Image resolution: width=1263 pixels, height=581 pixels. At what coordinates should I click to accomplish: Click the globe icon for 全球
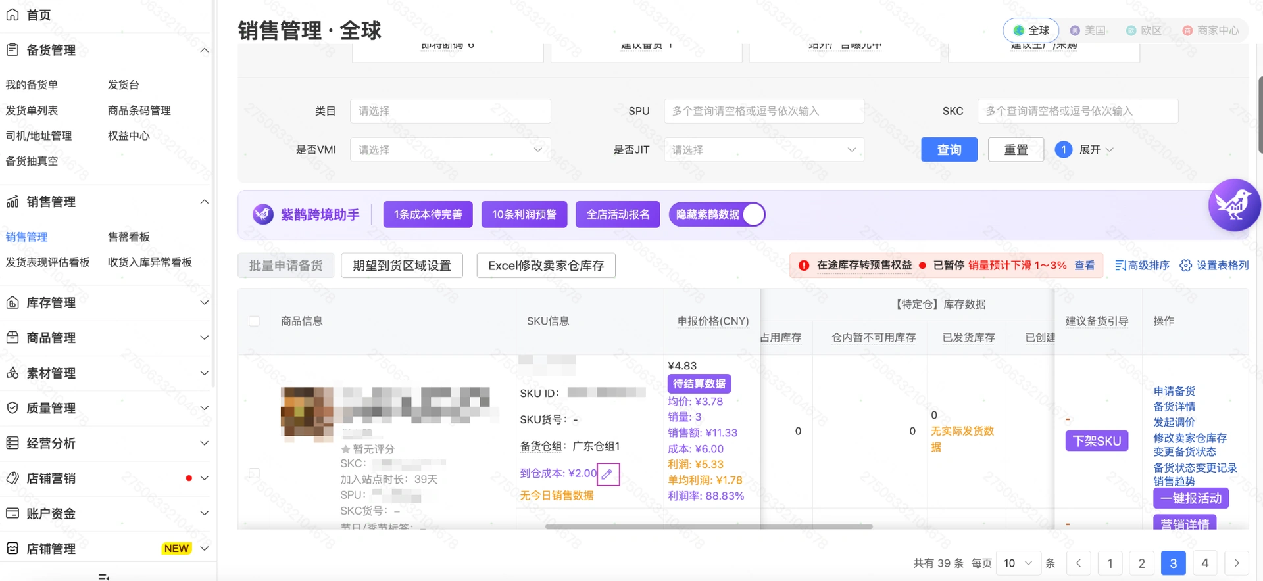click(1019, 30)
